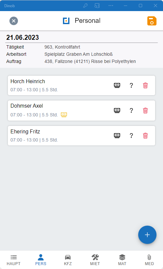This screenshot has height=269, width=163.
Task: Click the question mark for Ehering Fritz
Action: (x=131, y=136)
